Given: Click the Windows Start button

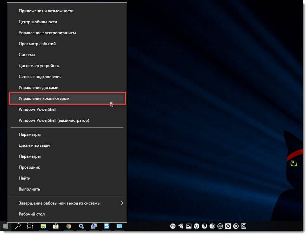Looking at the screenshot, I should tap(5, 226).
